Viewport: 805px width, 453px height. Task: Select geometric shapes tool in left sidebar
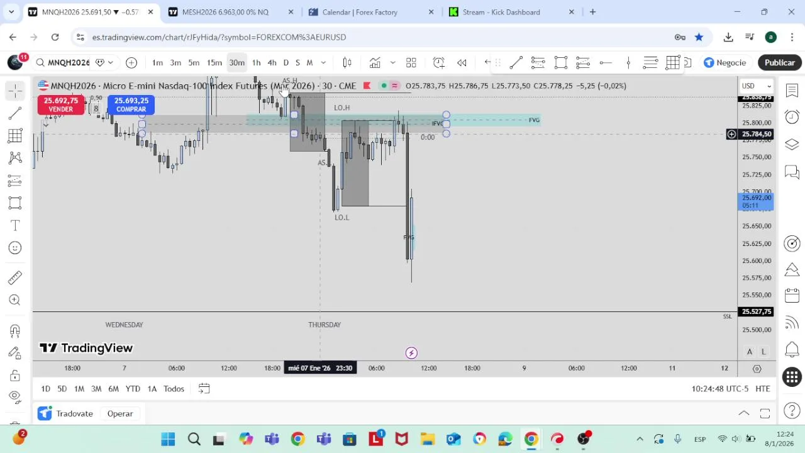(15, 203)
